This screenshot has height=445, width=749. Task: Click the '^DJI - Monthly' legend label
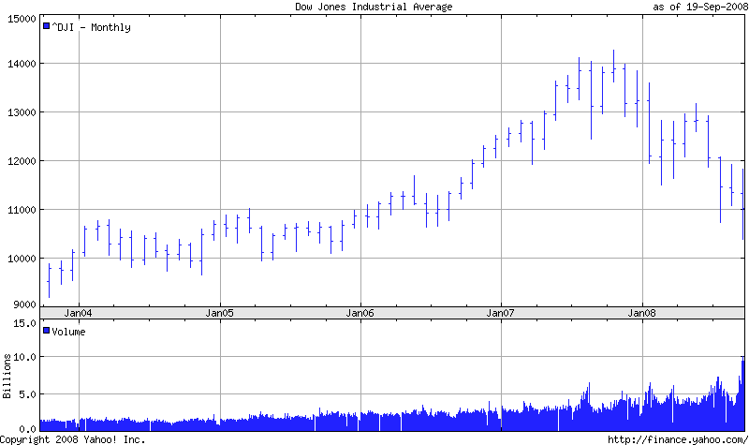91,27
